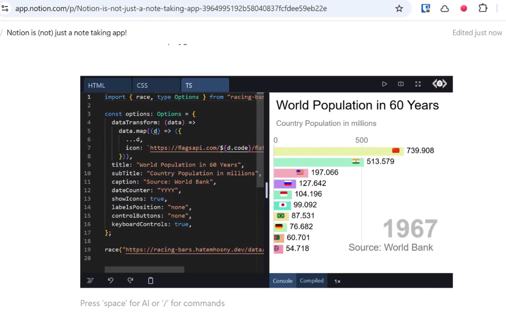Click the subtitle 'Country Population in millions'

326,123
